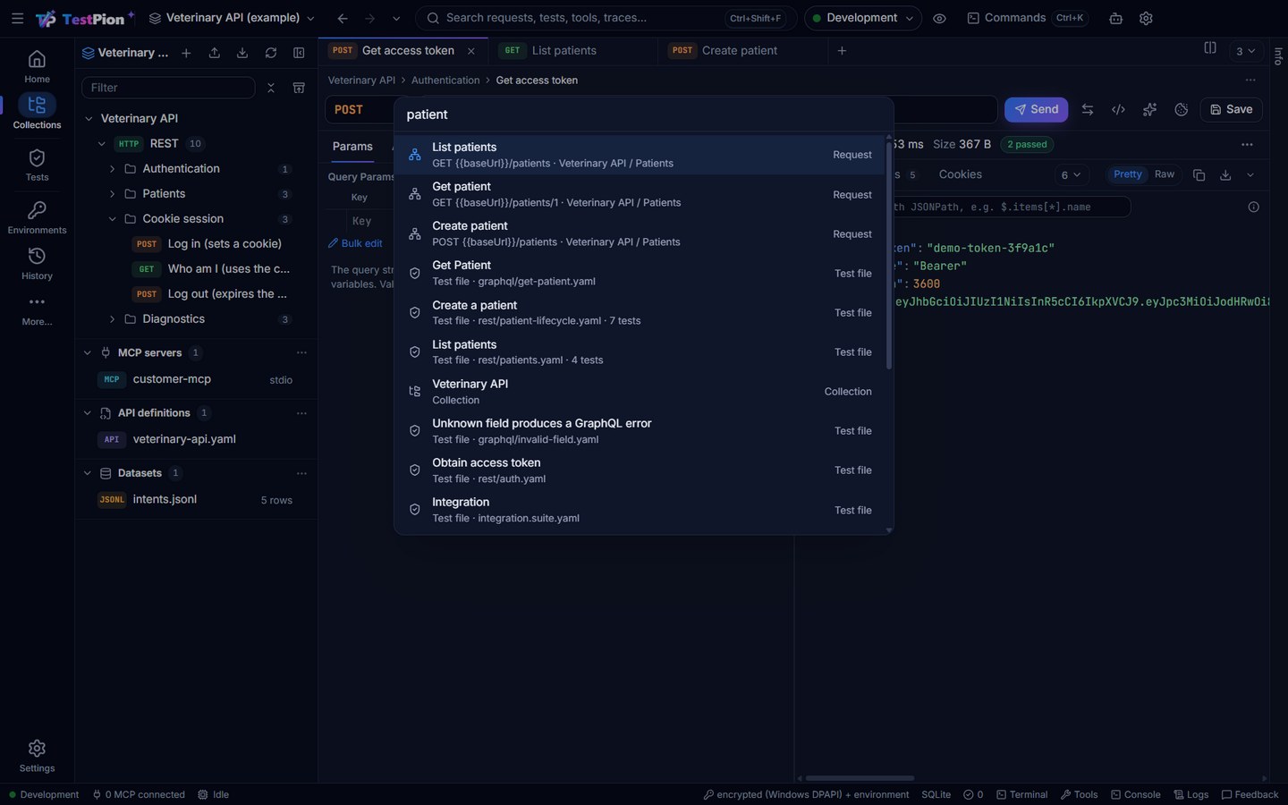Open the Development environment dropdown
The image size is (1288, 805).
(862, 18)
